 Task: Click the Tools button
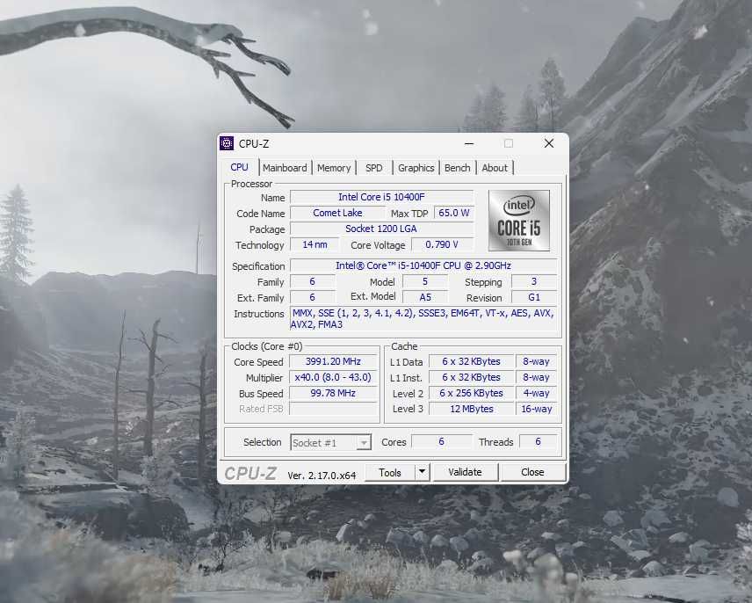pos(390,473)
